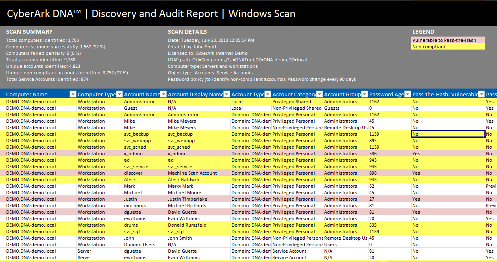Click the 'SCAN SUMMARY' heading
The height and width of the screenshot is (262, 497).
29,32
